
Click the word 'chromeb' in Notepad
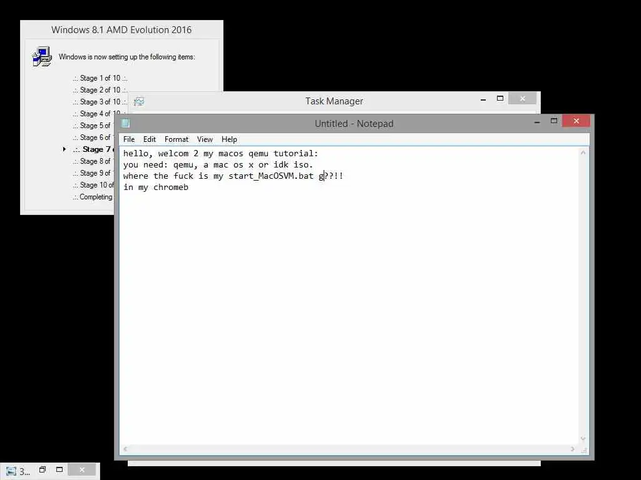point(171,187)
